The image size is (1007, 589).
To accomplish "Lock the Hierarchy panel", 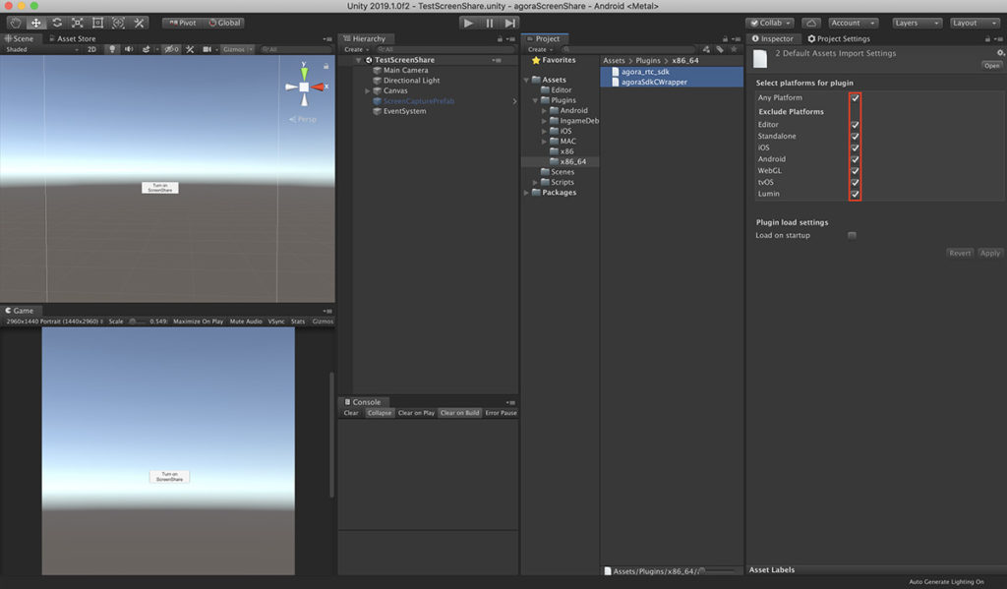I will pos(500,39).
